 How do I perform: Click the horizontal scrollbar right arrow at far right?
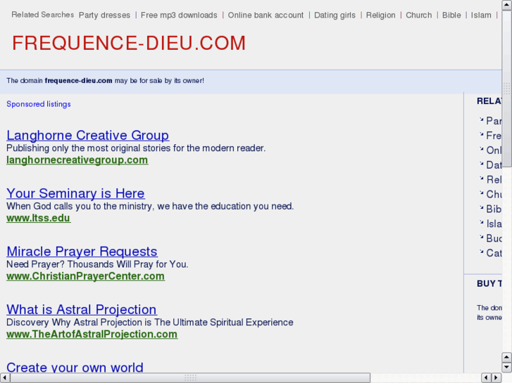click(x=497, y=378)
